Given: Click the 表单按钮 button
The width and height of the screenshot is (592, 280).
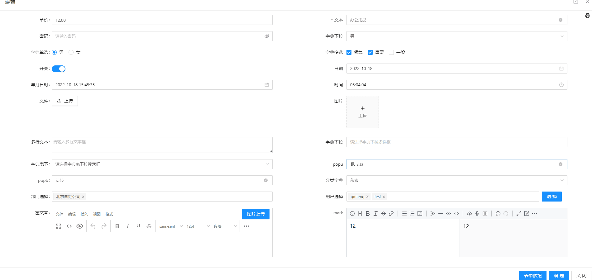Looking at the screenshot, I should (x=533, y=276).
